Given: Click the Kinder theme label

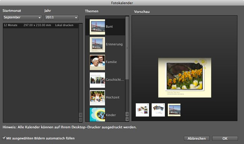Looking at the screenshot, I should (x=111, y=115).
